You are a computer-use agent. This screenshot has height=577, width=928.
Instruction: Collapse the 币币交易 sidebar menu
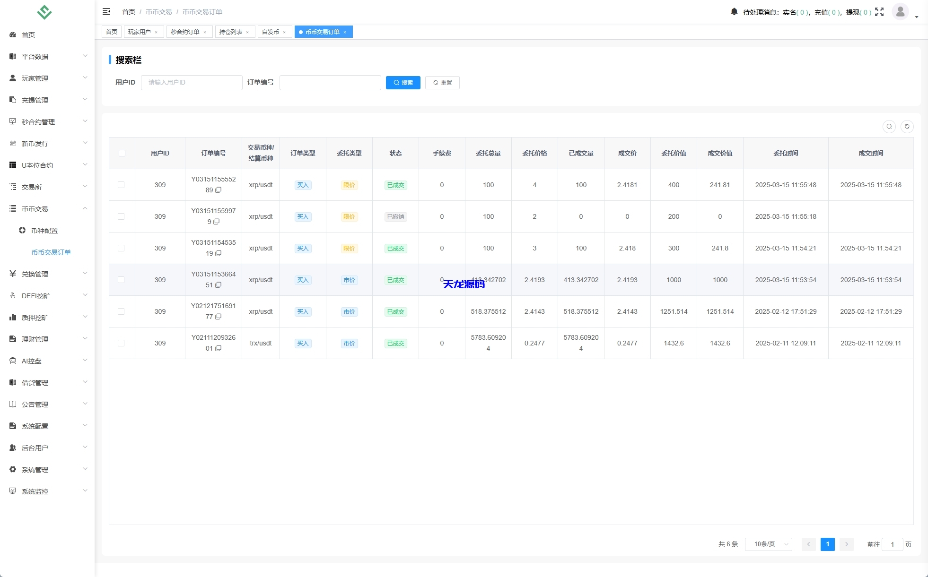(47, 208)
